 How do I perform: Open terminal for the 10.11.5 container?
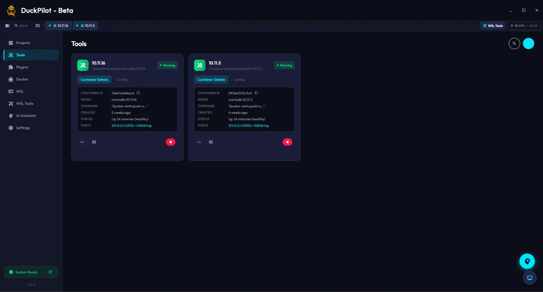coord(211,142)
